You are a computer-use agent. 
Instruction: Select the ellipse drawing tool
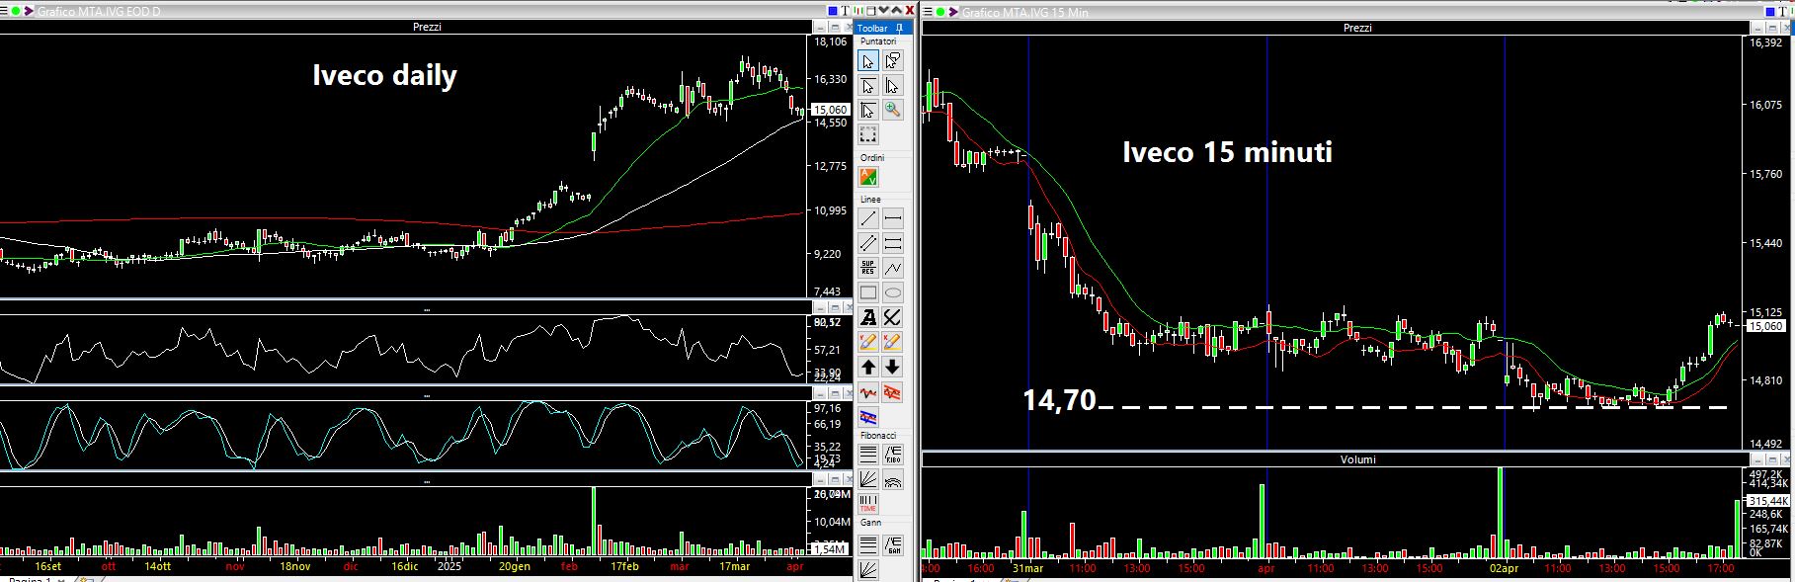pos(892,292)
